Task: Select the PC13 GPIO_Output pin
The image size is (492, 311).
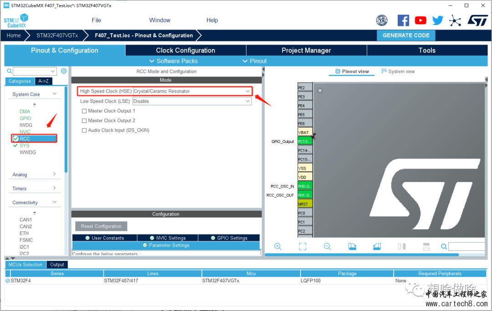Action: coord(305,142)
